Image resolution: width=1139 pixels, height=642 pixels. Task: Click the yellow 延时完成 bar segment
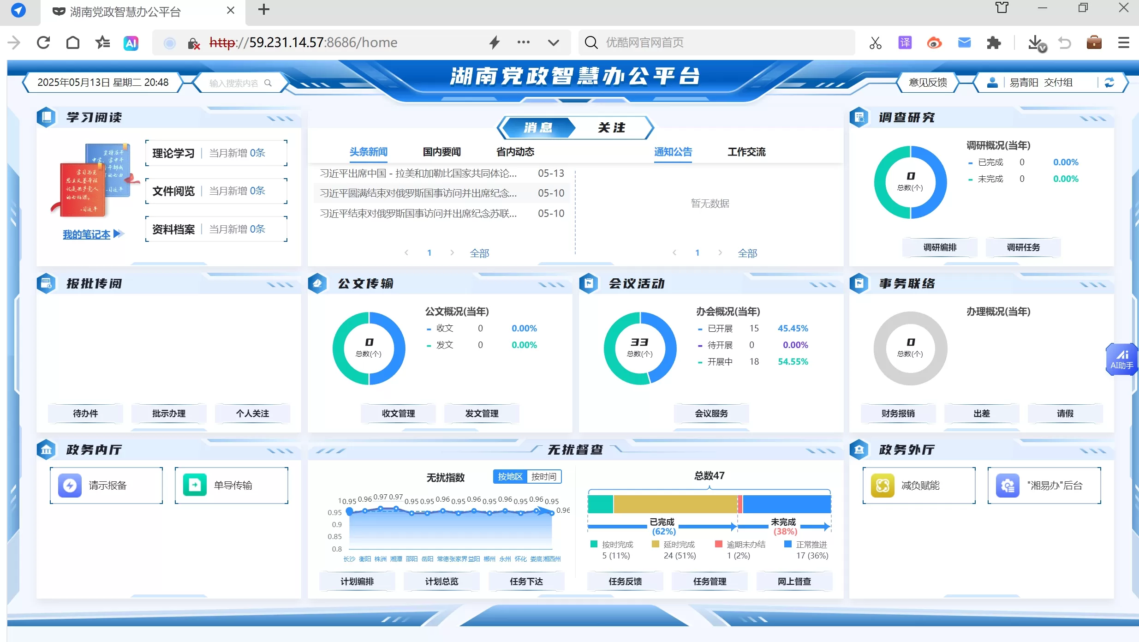675,504
